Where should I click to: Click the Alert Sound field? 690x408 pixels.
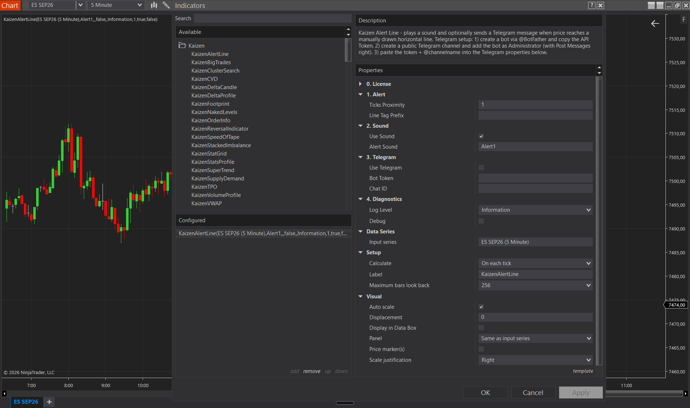535,147
